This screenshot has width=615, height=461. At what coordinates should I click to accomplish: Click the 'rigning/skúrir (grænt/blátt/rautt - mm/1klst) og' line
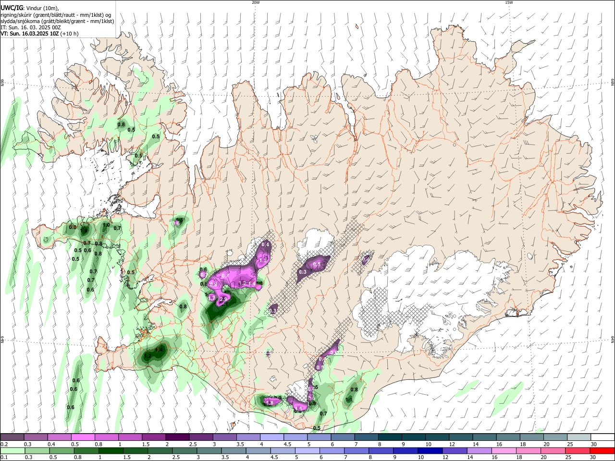click(x=56, y=14)
